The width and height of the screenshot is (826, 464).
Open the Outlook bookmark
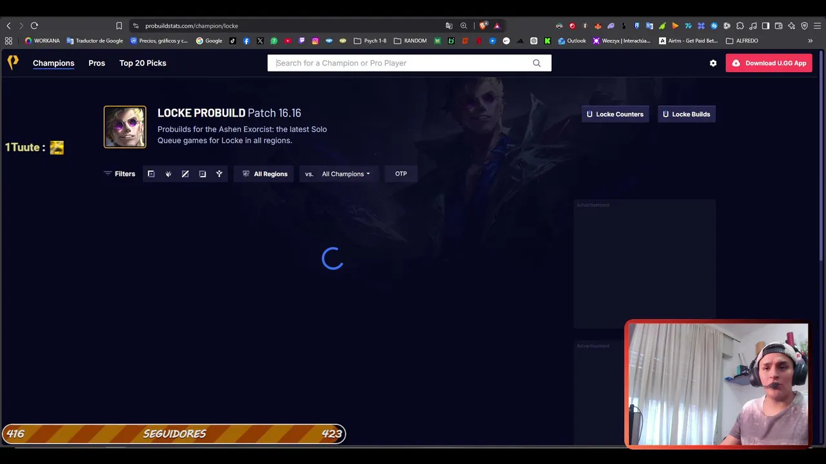click(x=572, y=41)
